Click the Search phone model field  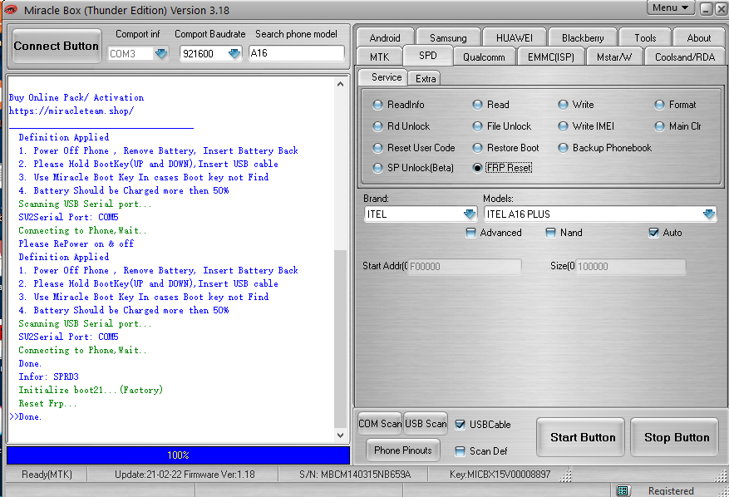click(297, 53)
